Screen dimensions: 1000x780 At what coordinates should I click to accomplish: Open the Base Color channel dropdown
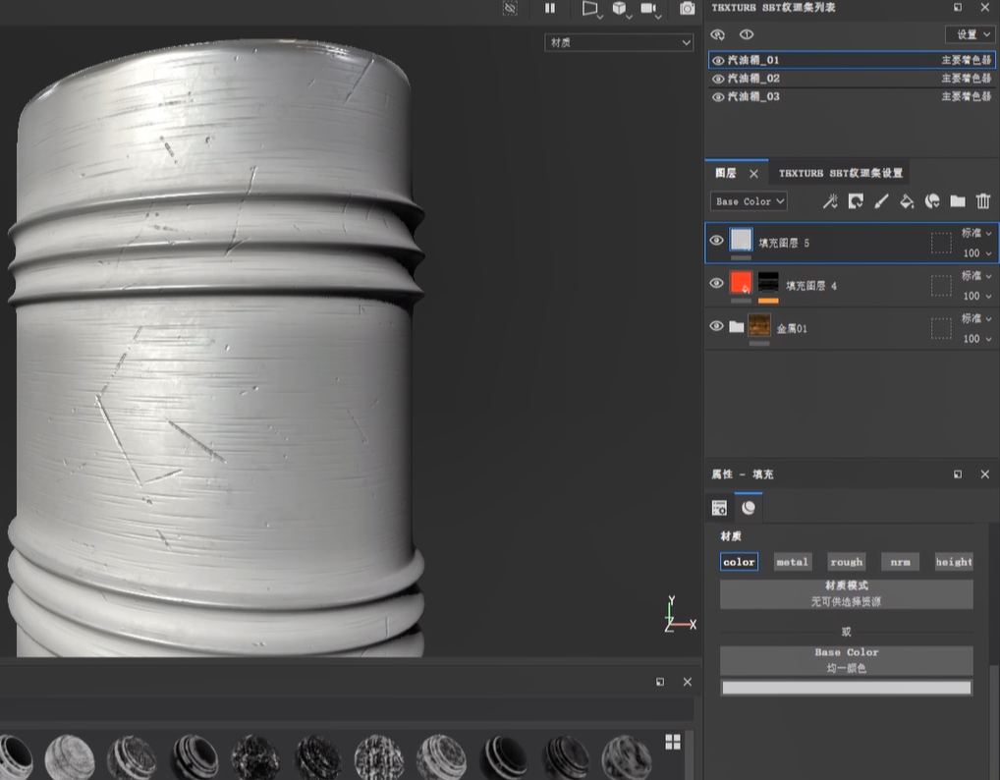tap(749, 201)
